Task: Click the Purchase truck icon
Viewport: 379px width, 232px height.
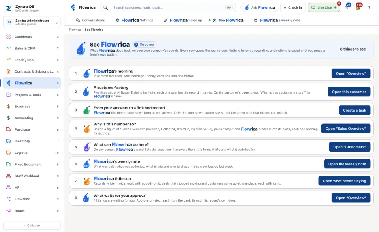Action: (x=8, y=129)
